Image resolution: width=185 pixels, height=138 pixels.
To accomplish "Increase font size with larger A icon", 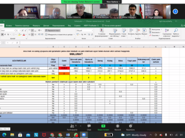I will [x=23, y=30].
